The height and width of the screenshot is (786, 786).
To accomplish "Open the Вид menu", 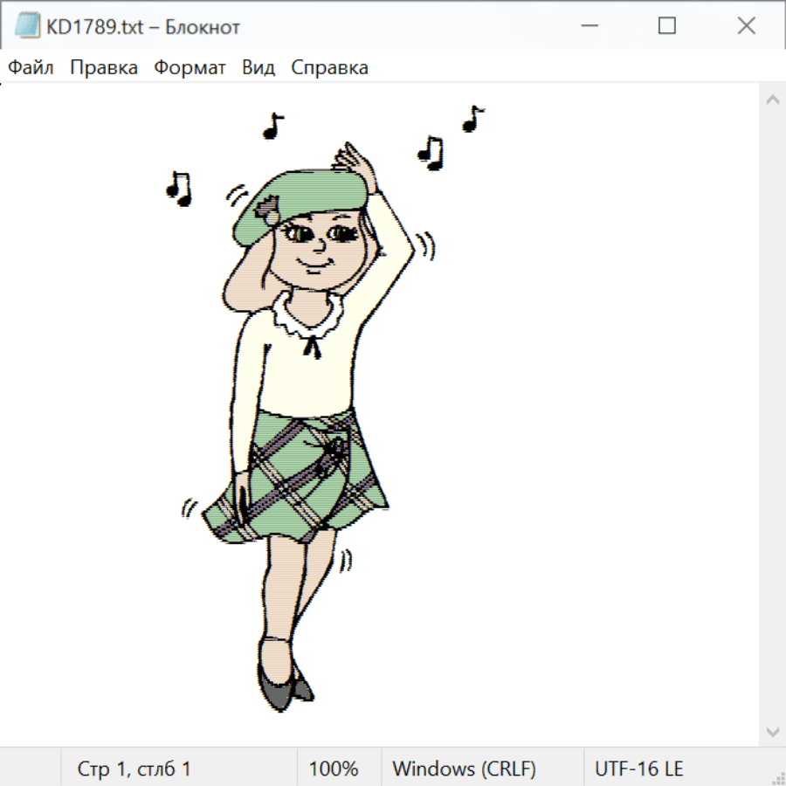I will (259, 68).
